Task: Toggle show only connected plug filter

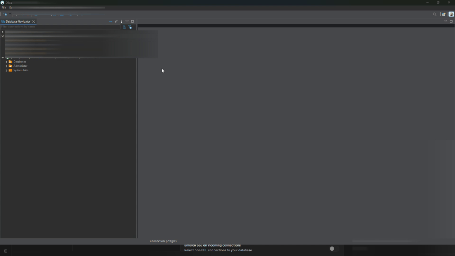Action: click(x=124, y=27)
